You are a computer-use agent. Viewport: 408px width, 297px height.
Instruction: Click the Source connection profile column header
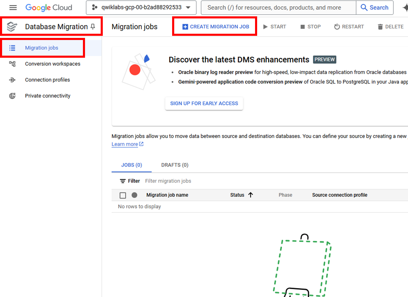click(340, 195)
